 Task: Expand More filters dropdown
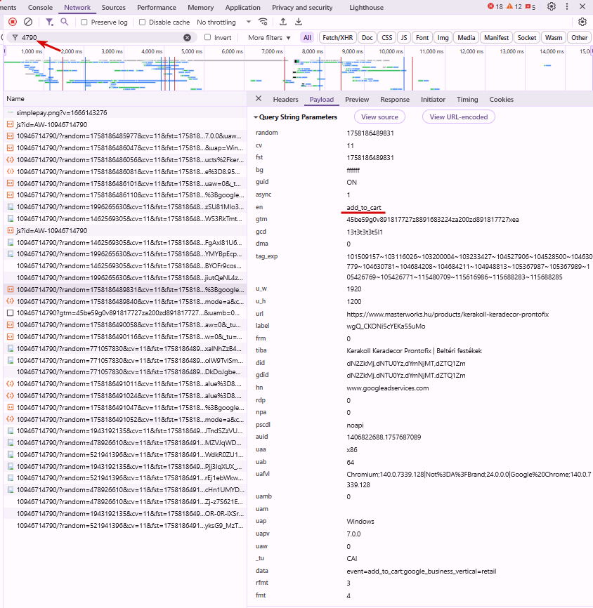[269, 38]
